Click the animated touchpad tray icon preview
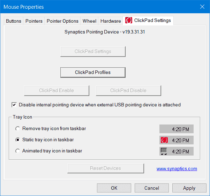The height and width of the screenshot is (196, 210). point(164,151)
